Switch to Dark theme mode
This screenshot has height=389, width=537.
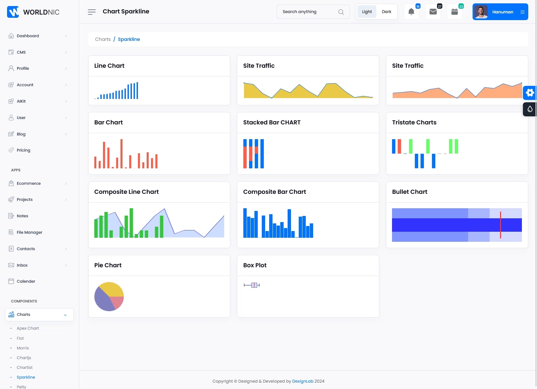click(386, 12)
